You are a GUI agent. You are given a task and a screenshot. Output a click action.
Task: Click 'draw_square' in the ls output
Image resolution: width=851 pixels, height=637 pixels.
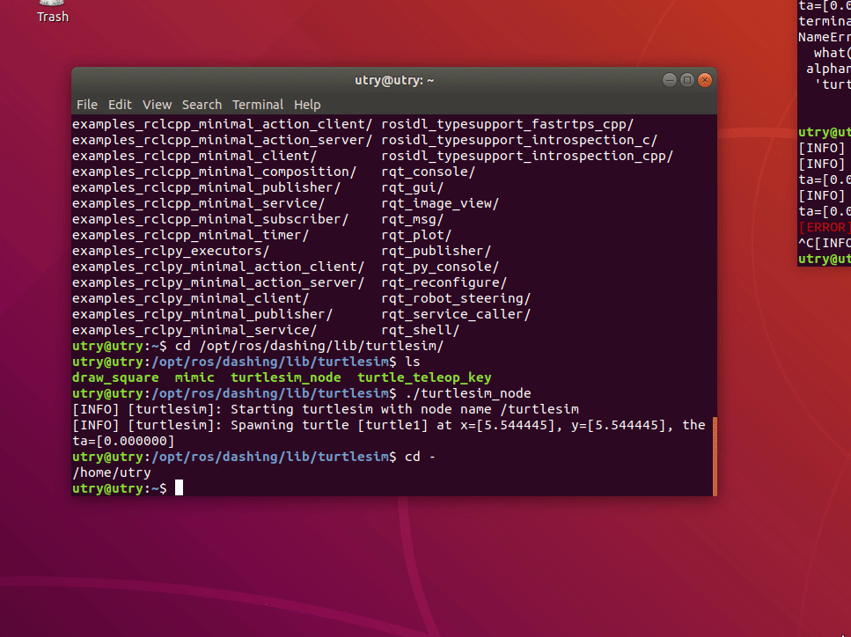115,377
